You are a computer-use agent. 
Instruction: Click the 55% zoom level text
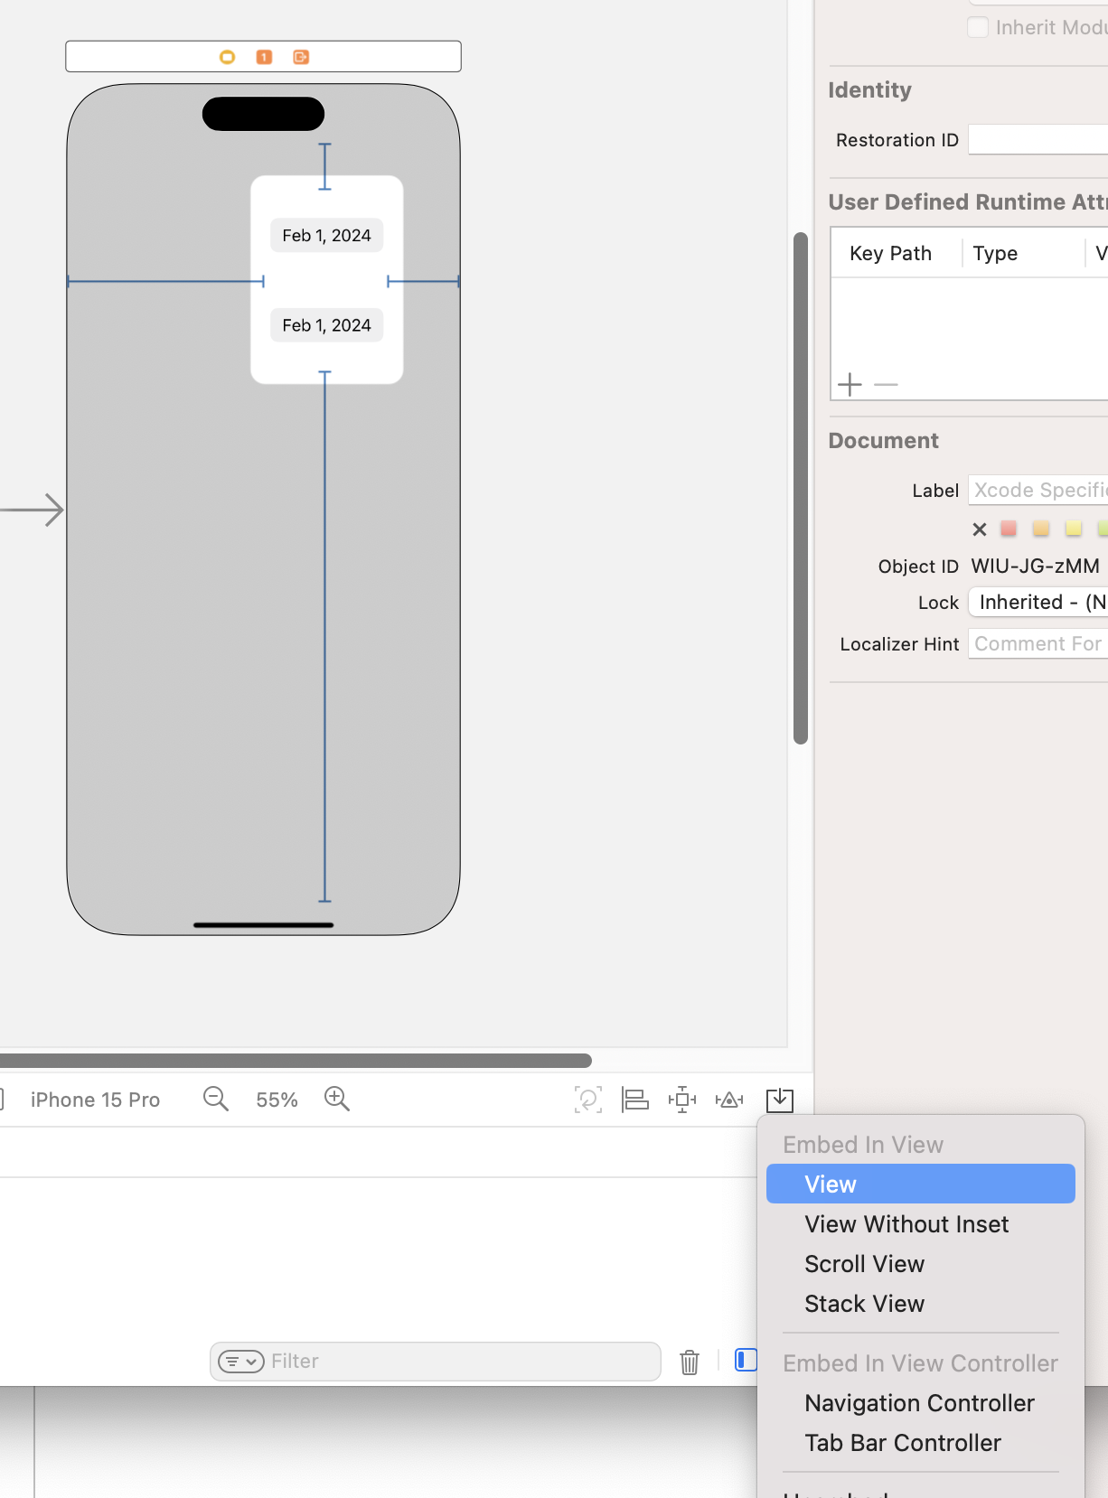(x=277, y=1100)
